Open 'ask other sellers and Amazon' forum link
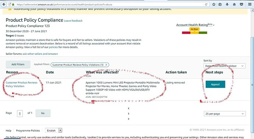The width and height of the screenshot is (254, 139). pos(40,54)
